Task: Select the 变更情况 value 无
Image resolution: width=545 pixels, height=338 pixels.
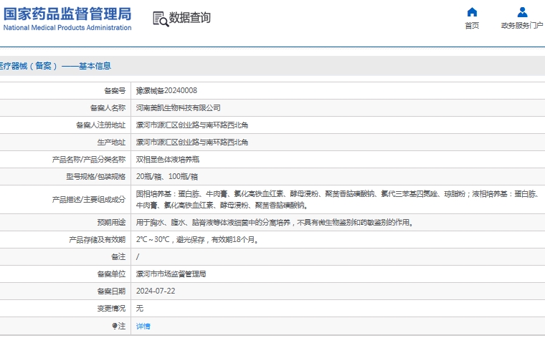Action: pyautogui.click(x=140, y=308)
